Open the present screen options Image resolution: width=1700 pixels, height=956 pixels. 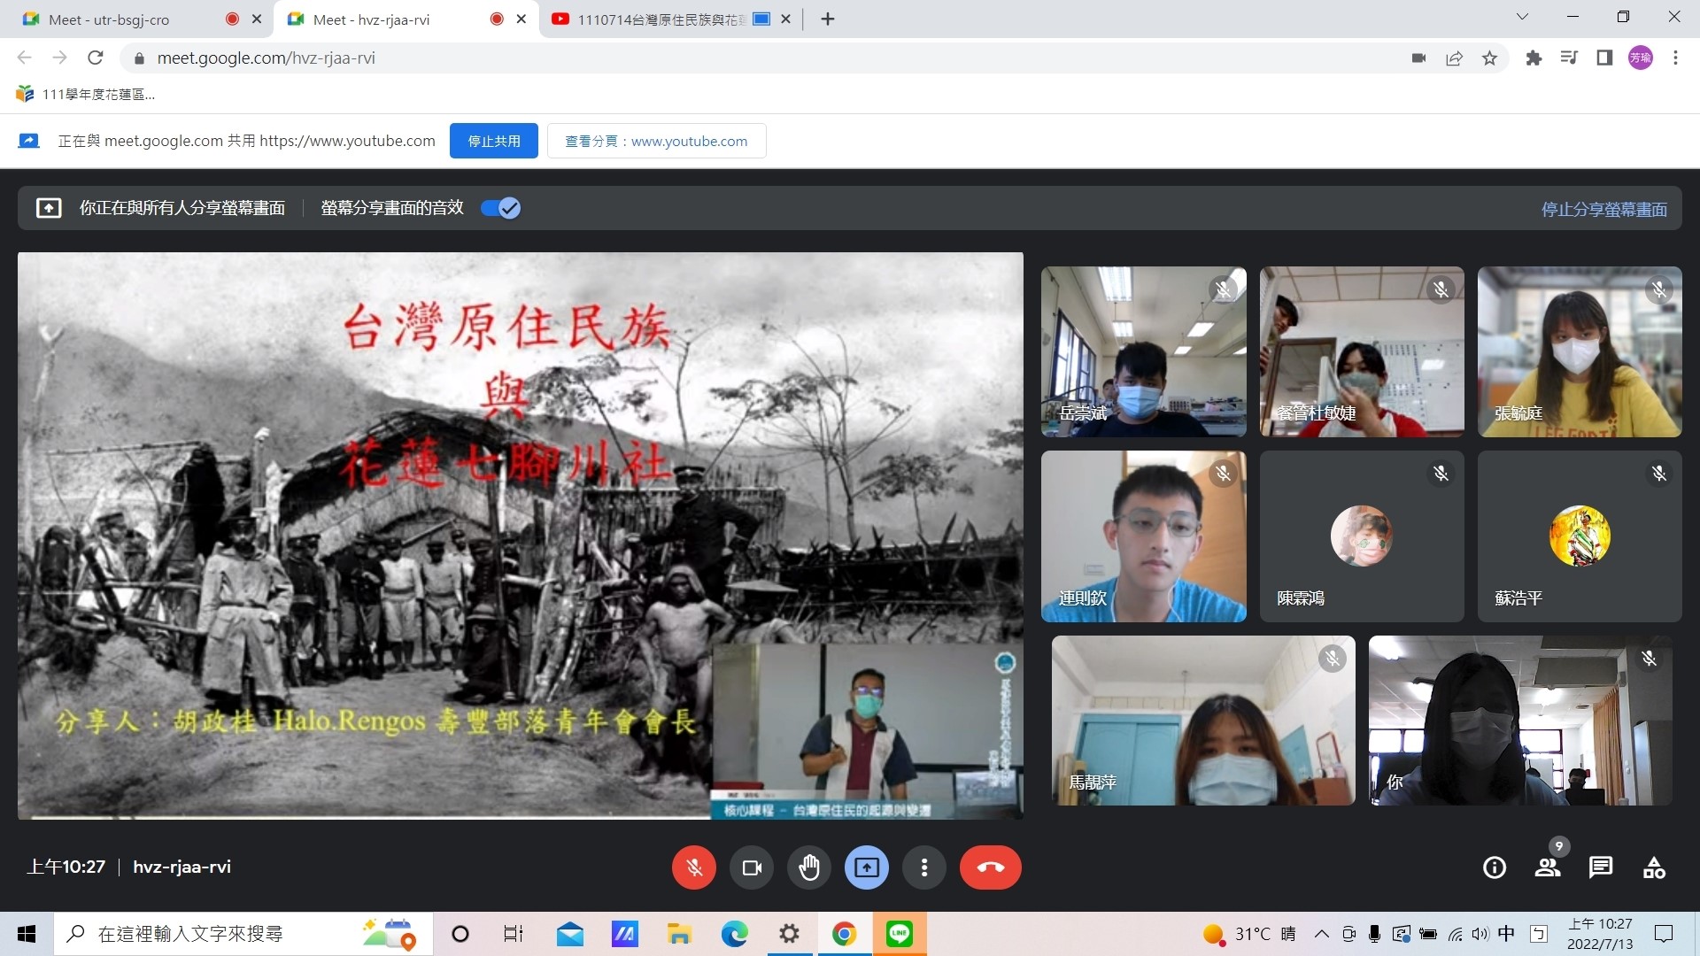pyautogui.click(x=866, y=867)
